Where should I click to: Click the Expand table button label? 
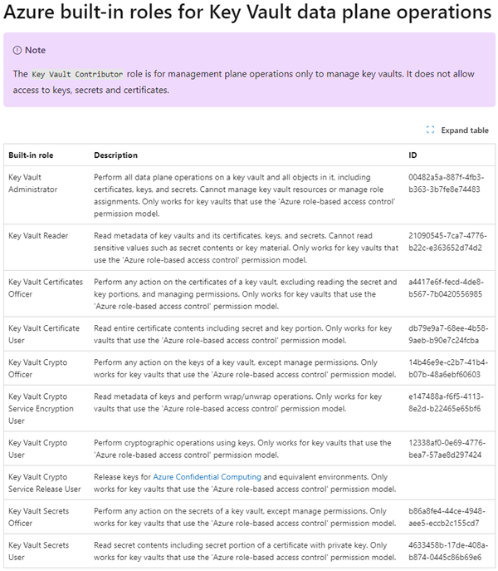[x=464, y=130]
